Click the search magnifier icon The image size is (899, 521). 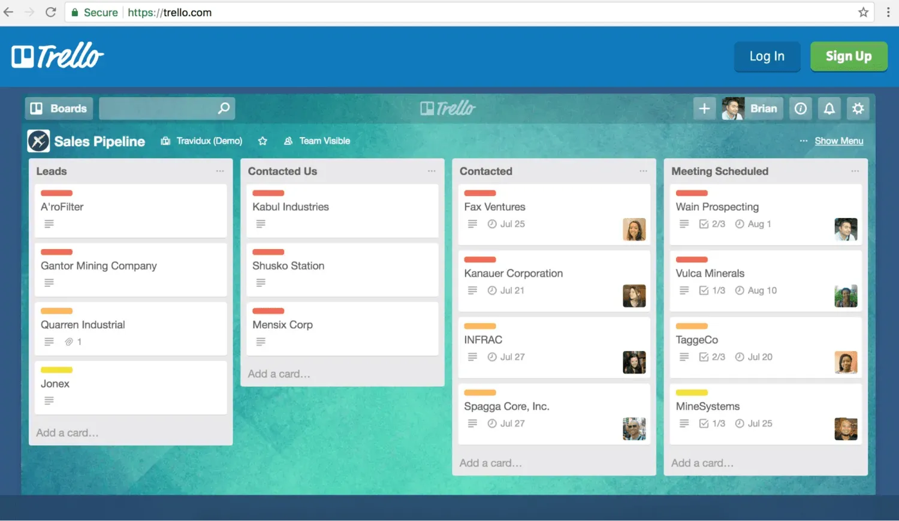223,108
